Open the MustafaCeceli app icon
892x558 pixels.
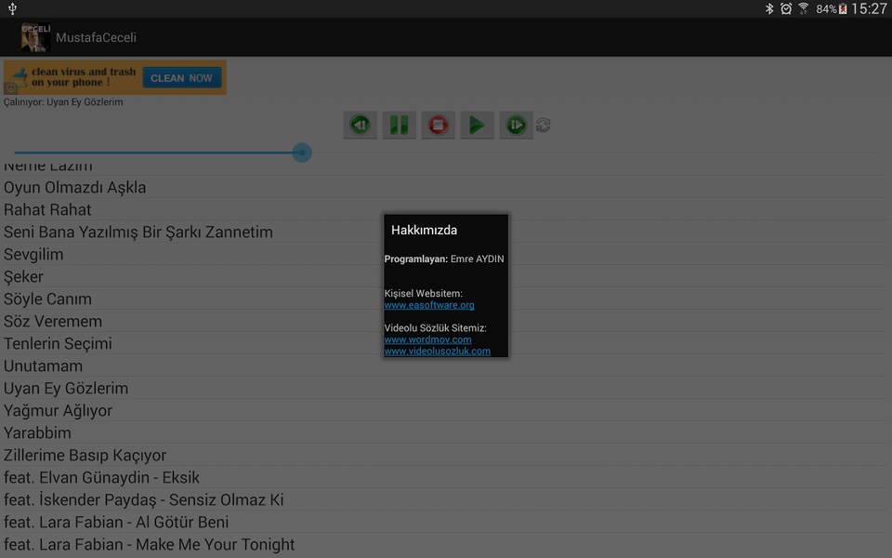[x=35, y=37]
